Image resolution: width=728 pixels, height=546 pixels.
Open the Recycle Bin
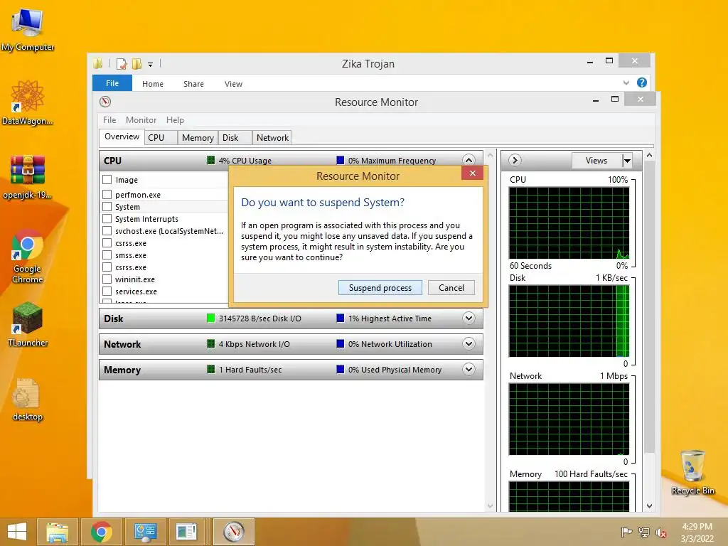coord(692,472)
